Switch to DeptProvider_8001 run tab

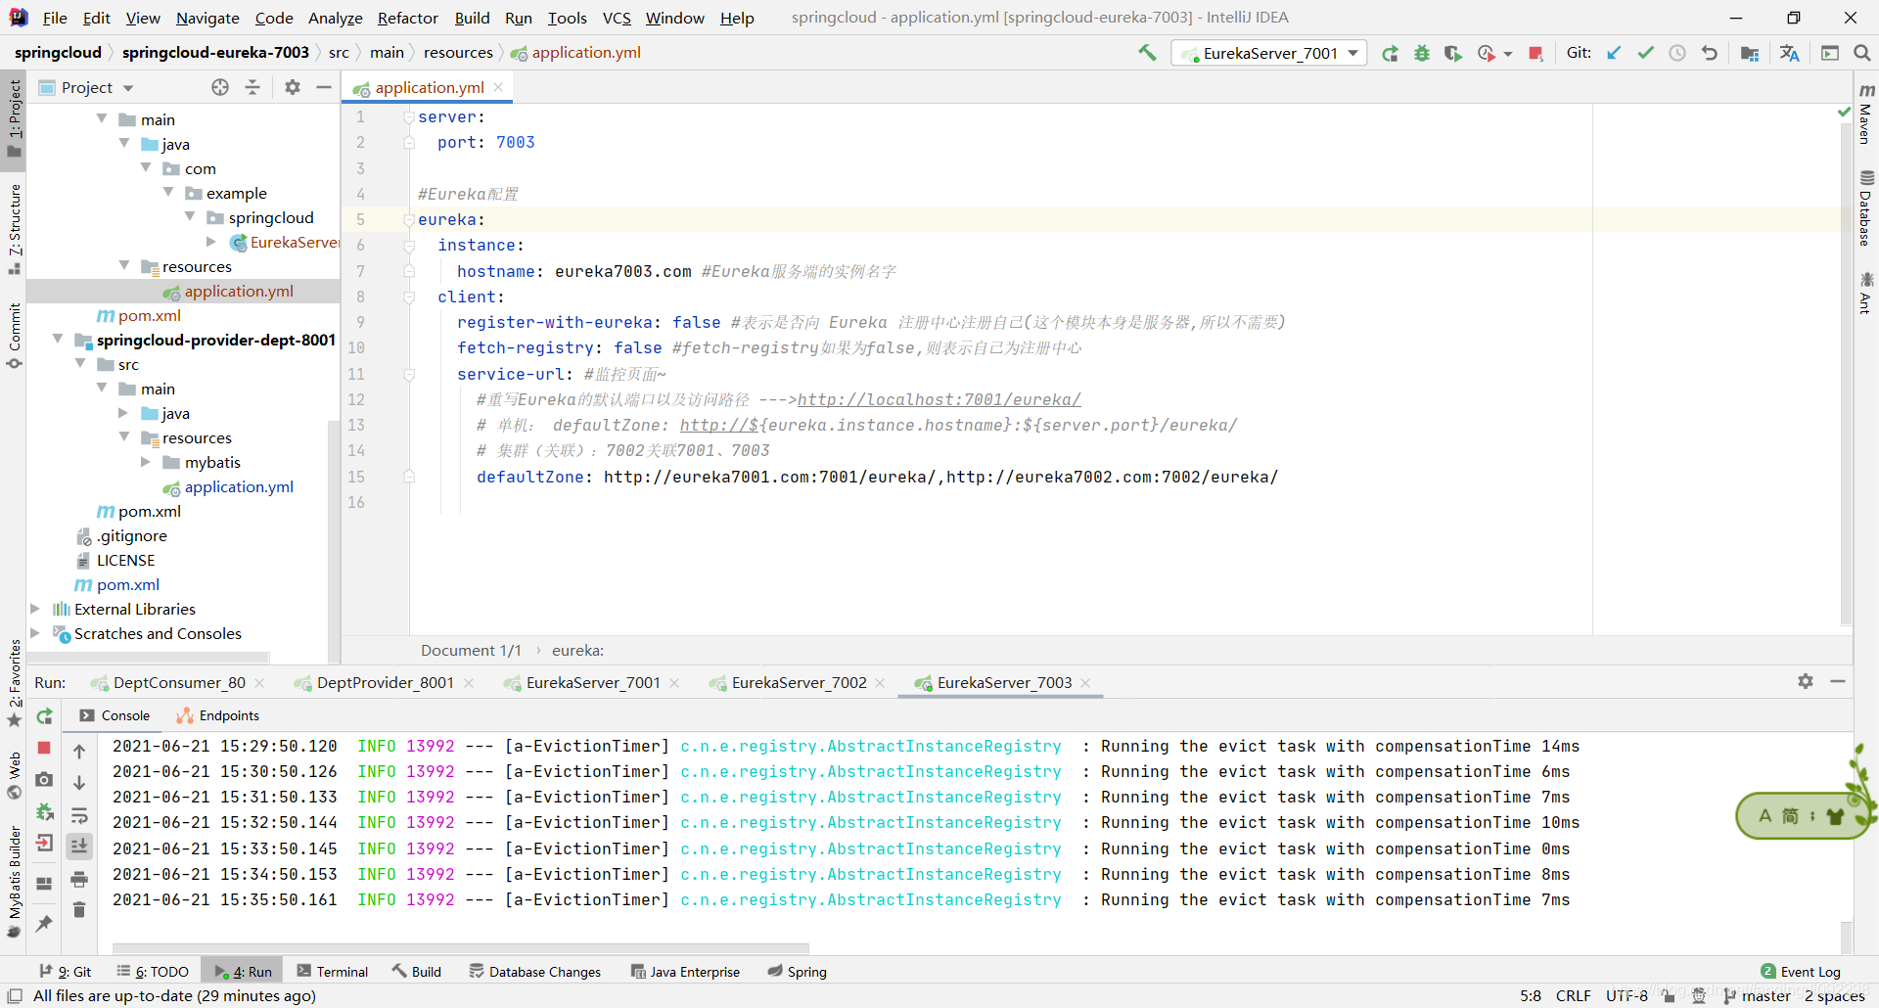[x=385, y=682]
